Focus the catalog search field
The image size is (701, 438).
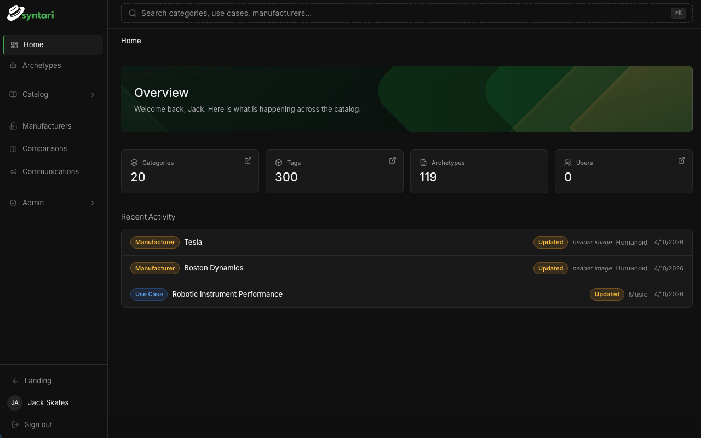pos(406,13)
